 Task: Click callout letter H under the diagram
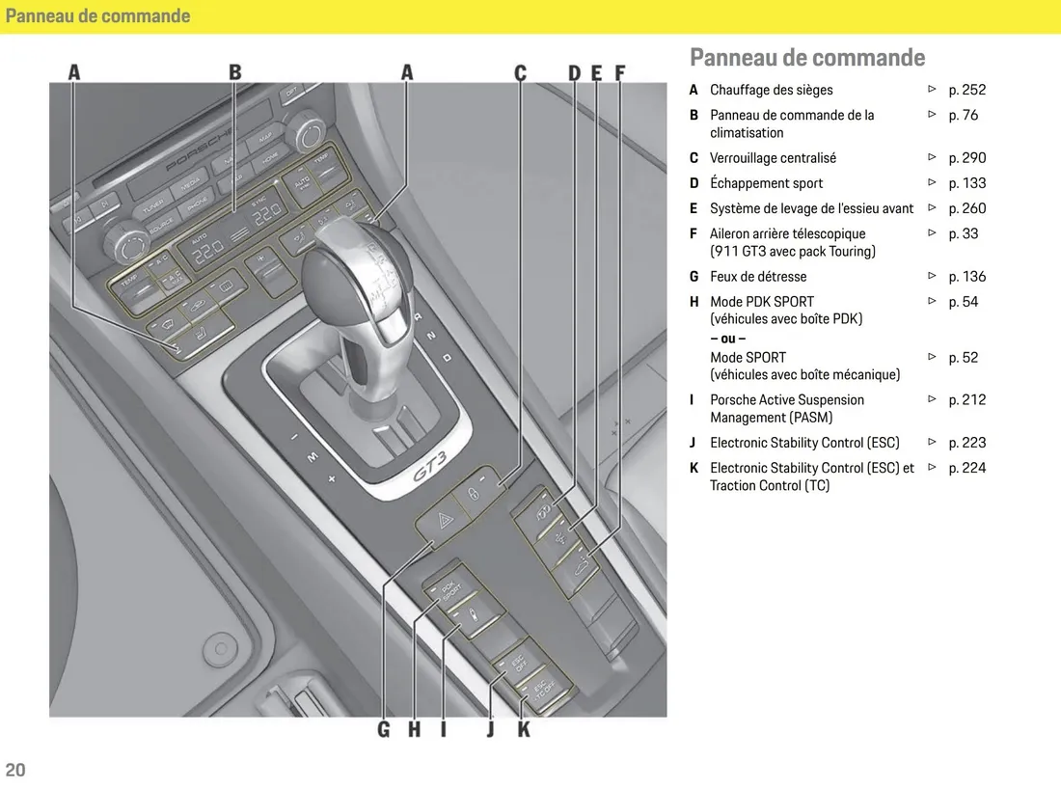click(x=414, y=729)
